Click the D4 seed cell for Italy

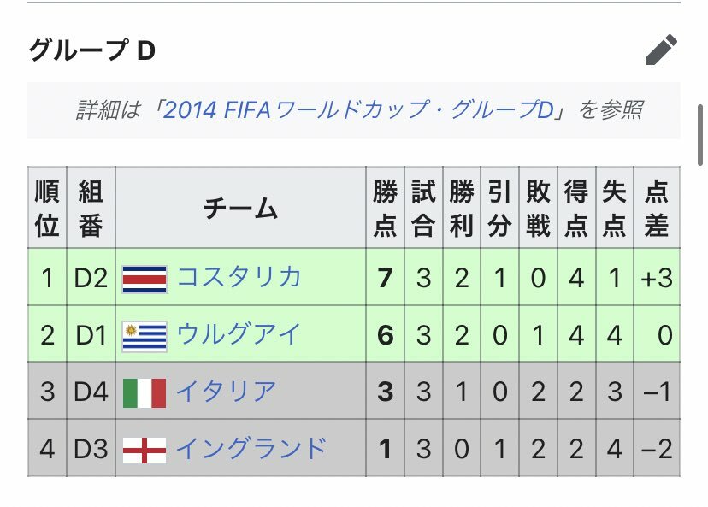[x=91, y=391]
